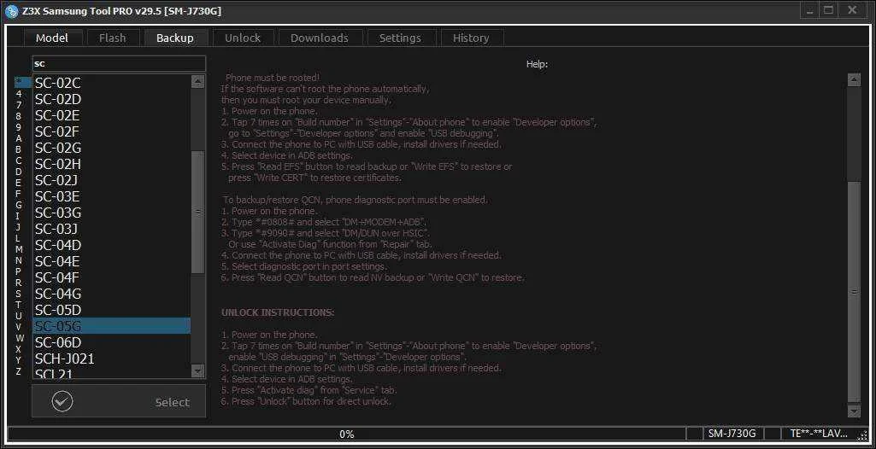Filter models by index letter F
The height and width of the screenshot is (449, 876).
click(x=19, y=194)
